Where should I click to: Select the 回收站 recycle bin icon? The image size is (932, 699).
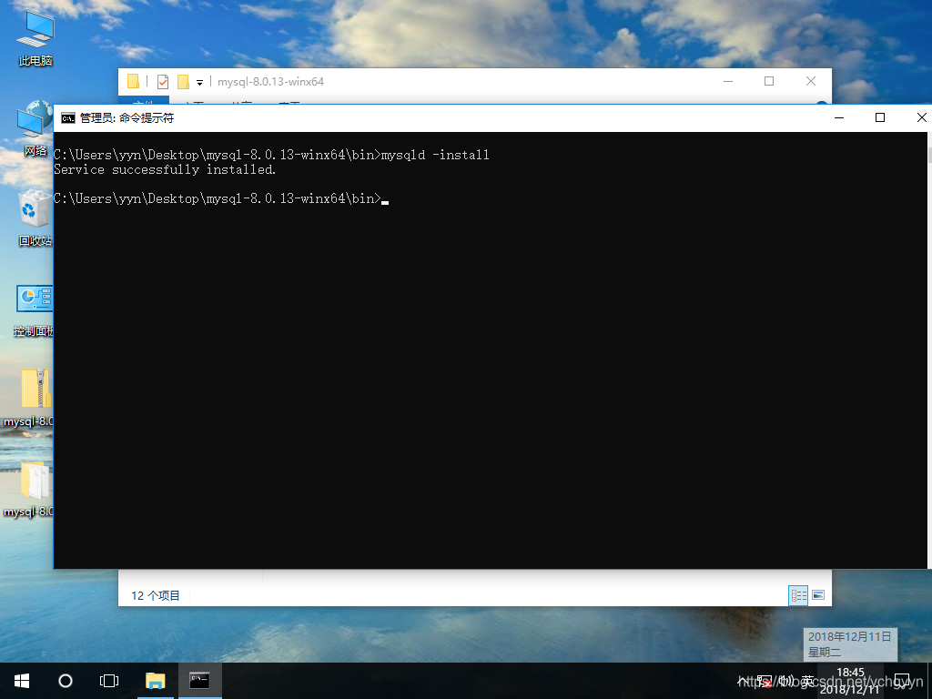(35, 218)
